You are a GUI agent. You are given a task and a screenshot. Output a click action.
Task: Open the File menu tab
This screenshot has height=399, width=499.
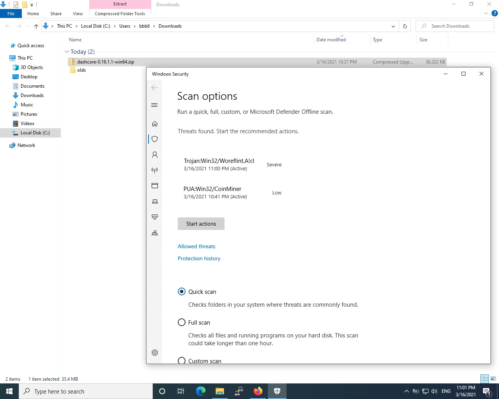coord(11,14)
